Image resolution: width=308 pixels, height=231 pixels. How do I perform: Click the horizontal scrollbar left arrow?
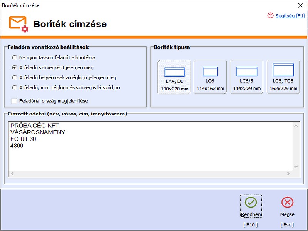12,174
